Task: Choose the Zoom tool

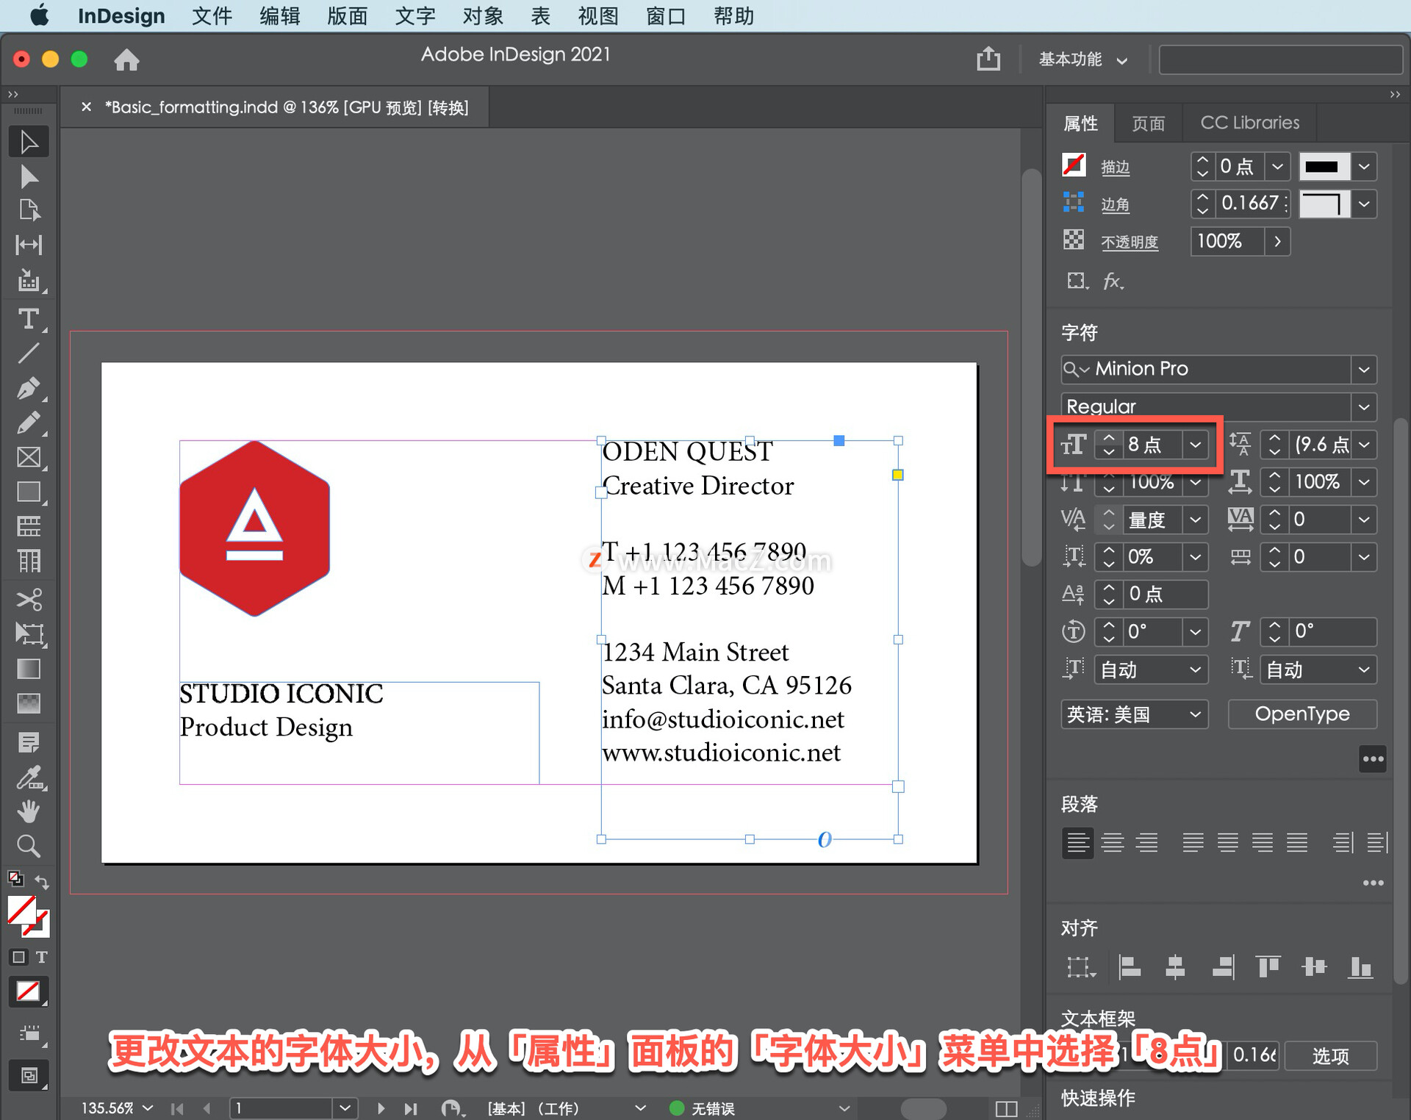Action: click(29, 845)
